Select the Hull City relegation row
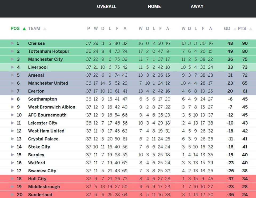 click(x=128, y=179)
